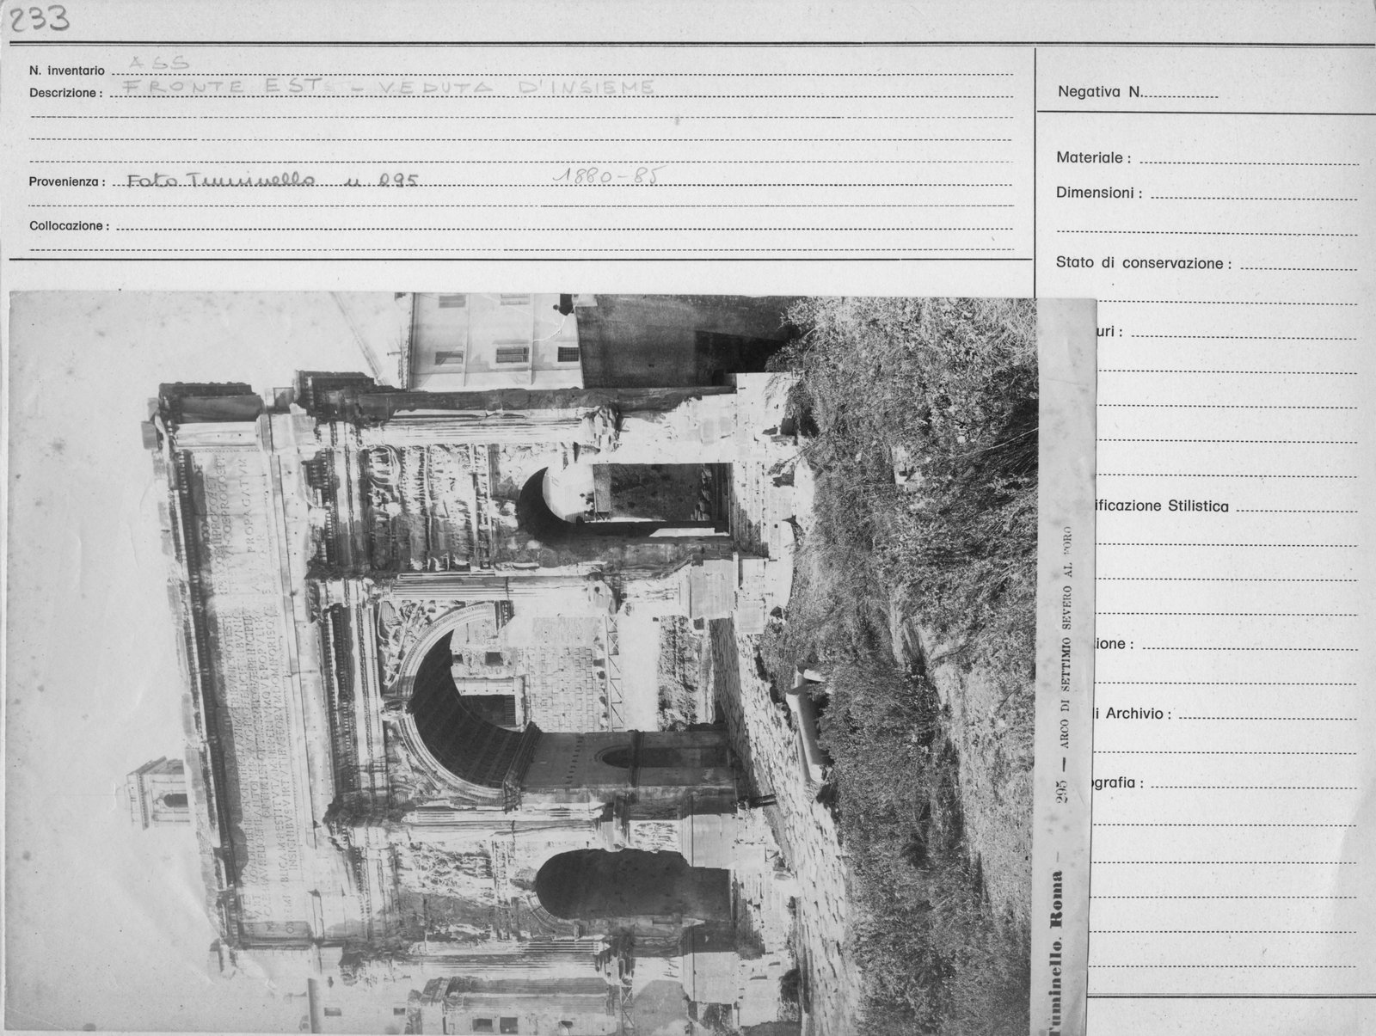Click the 'Dimensioni :' field label
This screenshot has width=1376, height=1036.
[1099, 193]
